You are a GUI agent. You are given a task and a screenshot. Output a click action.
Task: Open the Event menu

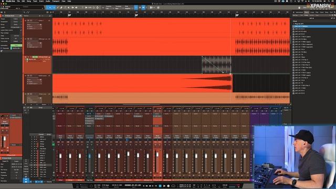[x=41, y=1]
